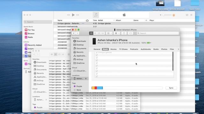Open Applications in iPhone Finder sidebar

pos(80,56)
